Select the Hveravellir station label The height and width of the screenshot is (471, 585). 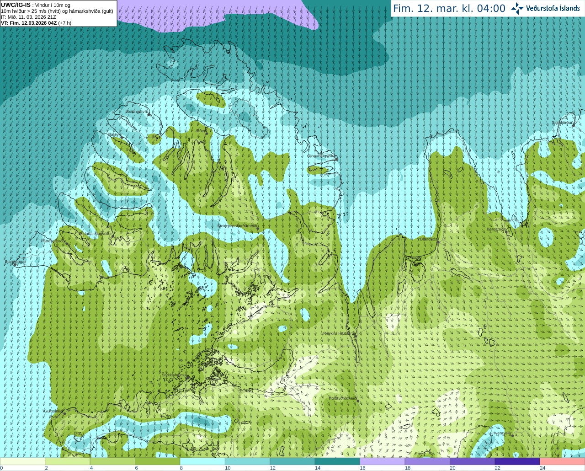[x=501, y=433]
